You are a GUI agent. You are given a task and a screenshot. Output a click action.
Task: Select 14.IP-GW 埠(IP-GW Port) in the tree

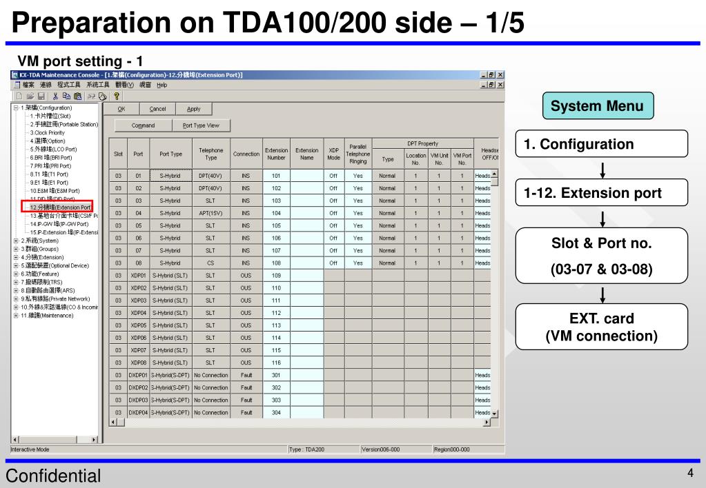[59, 224]
